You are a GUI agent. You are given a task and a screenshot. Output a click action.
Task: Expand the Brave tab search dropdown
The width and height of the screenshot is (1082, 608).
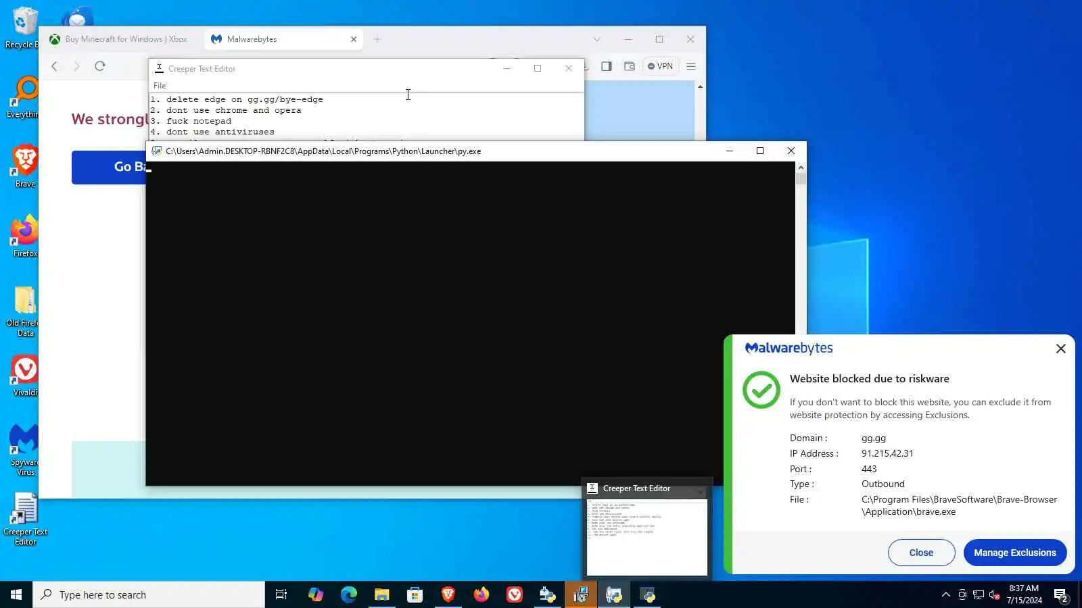[x=596, y=39]
